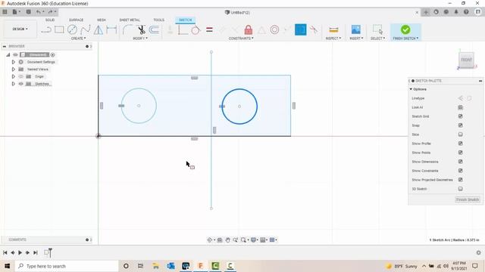Screen dimensions: 485x272
Task: Switch to SHEET METAL tab
Action: click(130, 20)
